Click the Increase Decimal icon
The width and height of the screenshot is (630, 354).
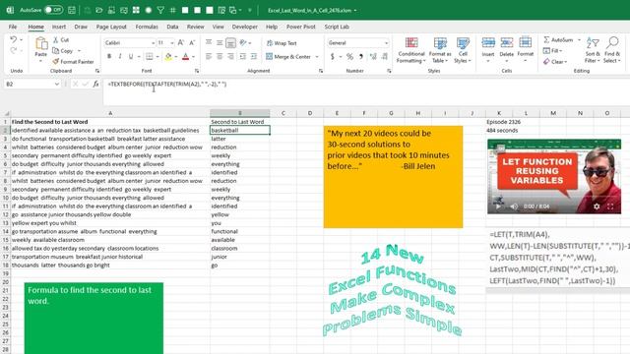tap(373, 57)
